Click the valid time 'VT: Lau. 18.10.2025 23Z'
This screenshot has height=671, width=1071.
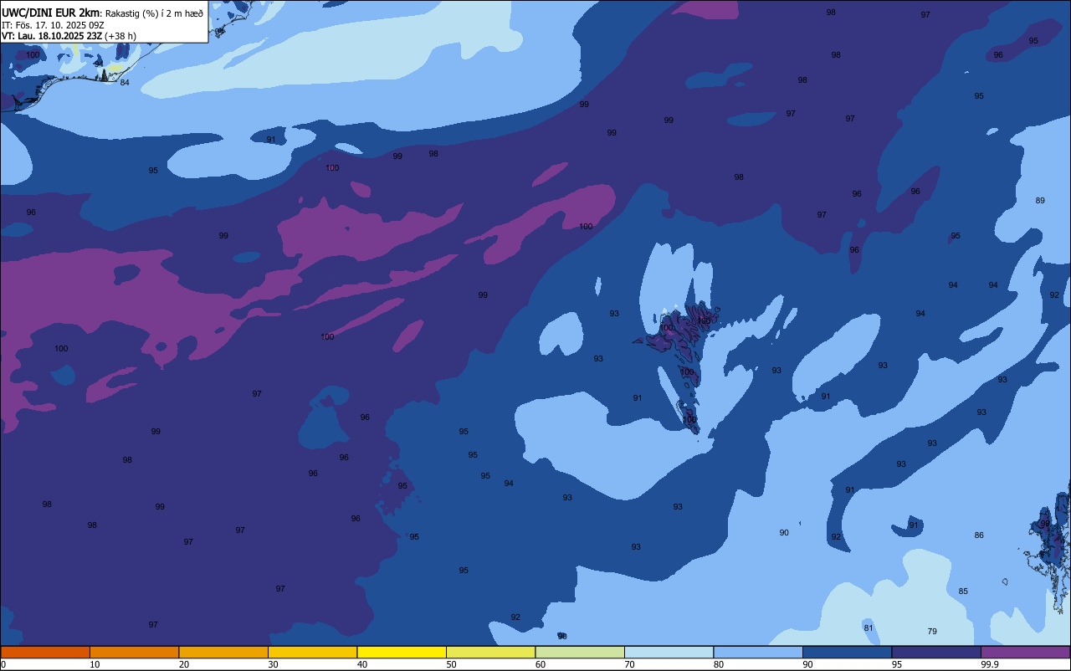click(x=52, y=36)
